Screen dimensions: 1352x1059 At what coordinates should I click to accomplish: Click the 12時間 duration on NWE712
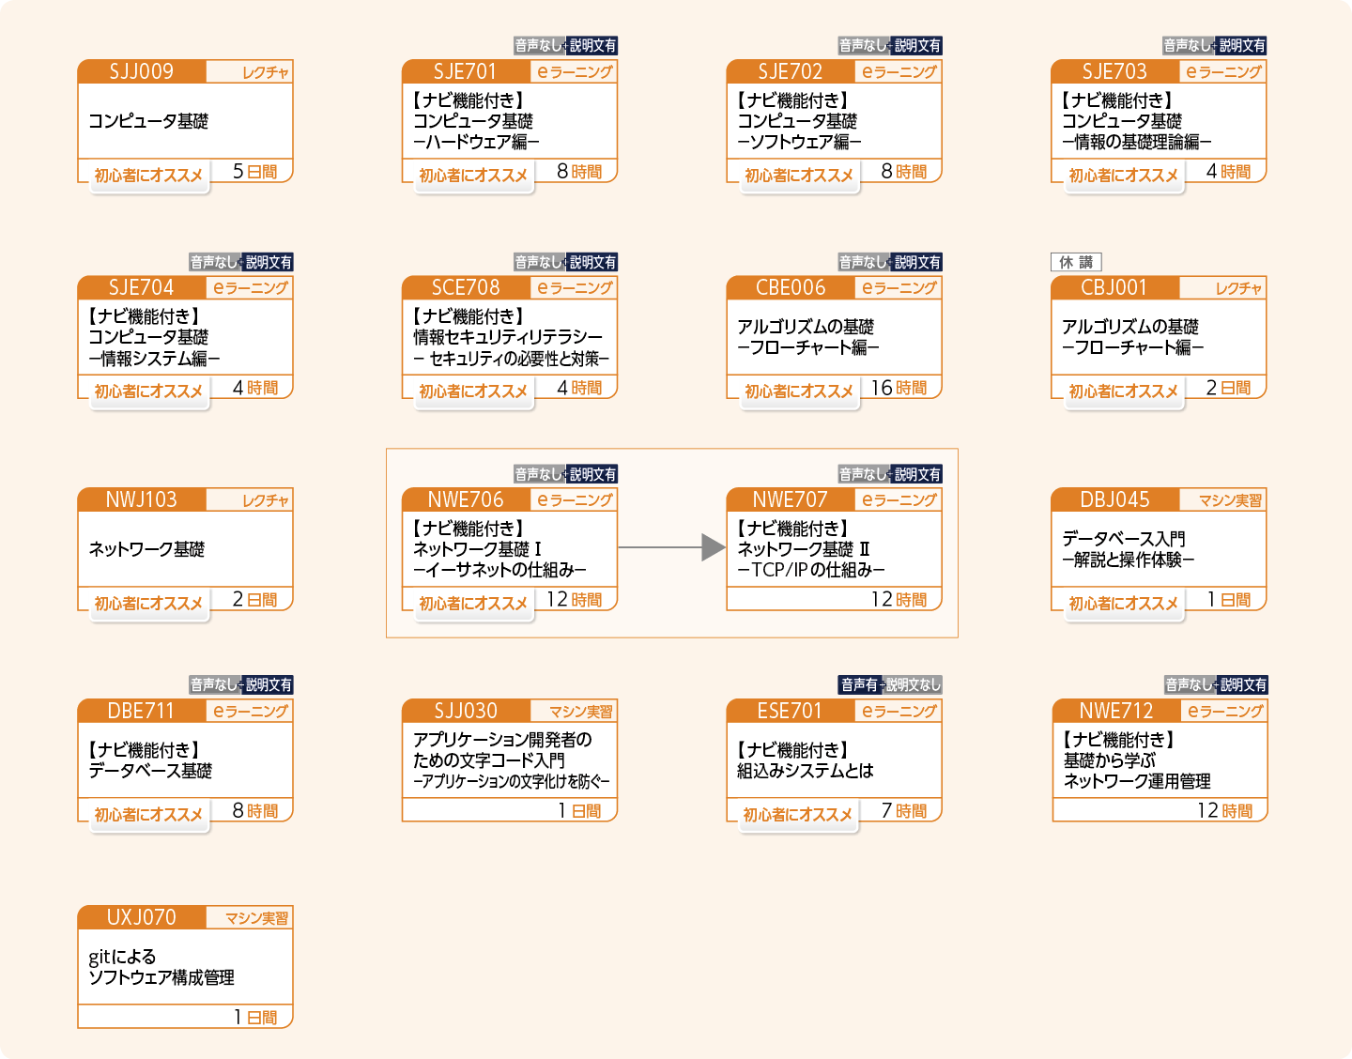(x=1224, y=811)
